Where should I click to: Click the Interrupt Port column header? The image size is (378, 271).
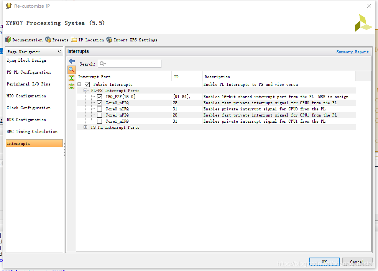click(124, 77)
